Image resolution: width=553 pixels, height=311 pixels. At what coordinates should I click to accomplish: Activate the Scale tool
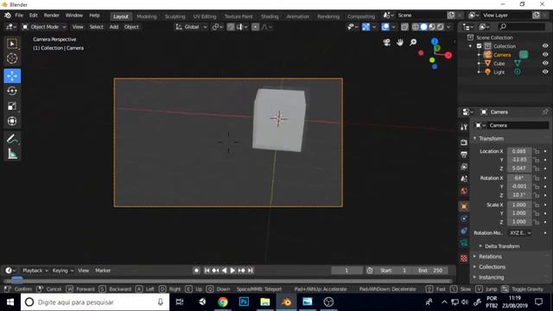pyautogui.click(x=12, y=106)
